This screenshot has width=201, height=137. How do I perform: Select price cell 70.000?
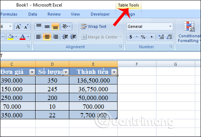click(x=18, y=107)
